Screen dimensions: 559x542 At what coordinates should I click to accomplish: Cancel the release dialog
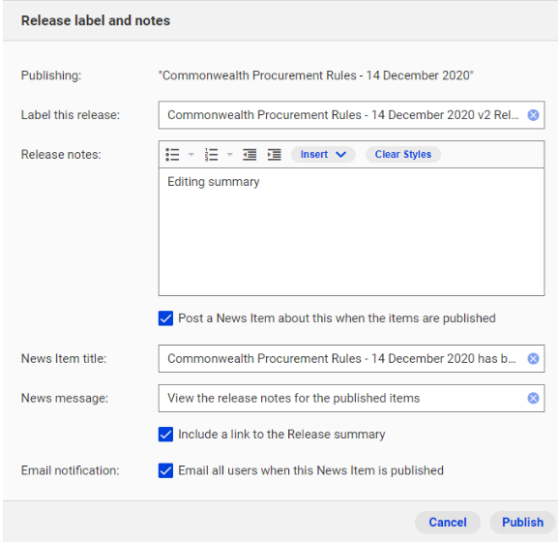click(x=448, y=523)
